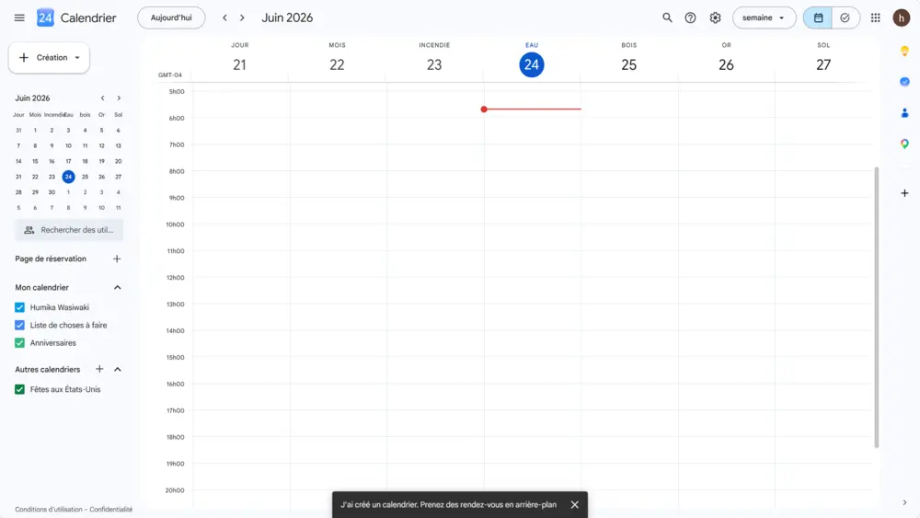Dismiss the notification with the X

coord(574,504)
